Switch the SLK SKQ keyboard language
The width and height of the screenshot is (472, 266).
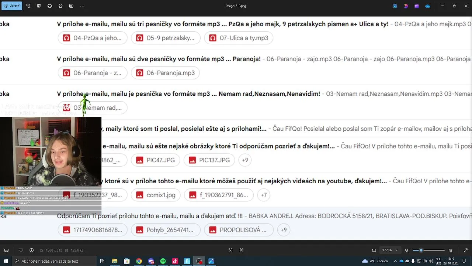(438, 261)
